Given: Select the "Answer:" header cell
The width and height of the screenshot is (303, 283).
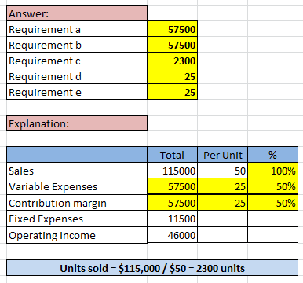Looking at the screenshot, I should [x=77, y=13].
